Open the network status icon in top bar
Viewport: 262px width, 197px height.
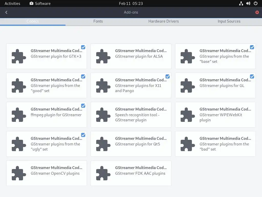pyautogui.click(x=241, y=3)
